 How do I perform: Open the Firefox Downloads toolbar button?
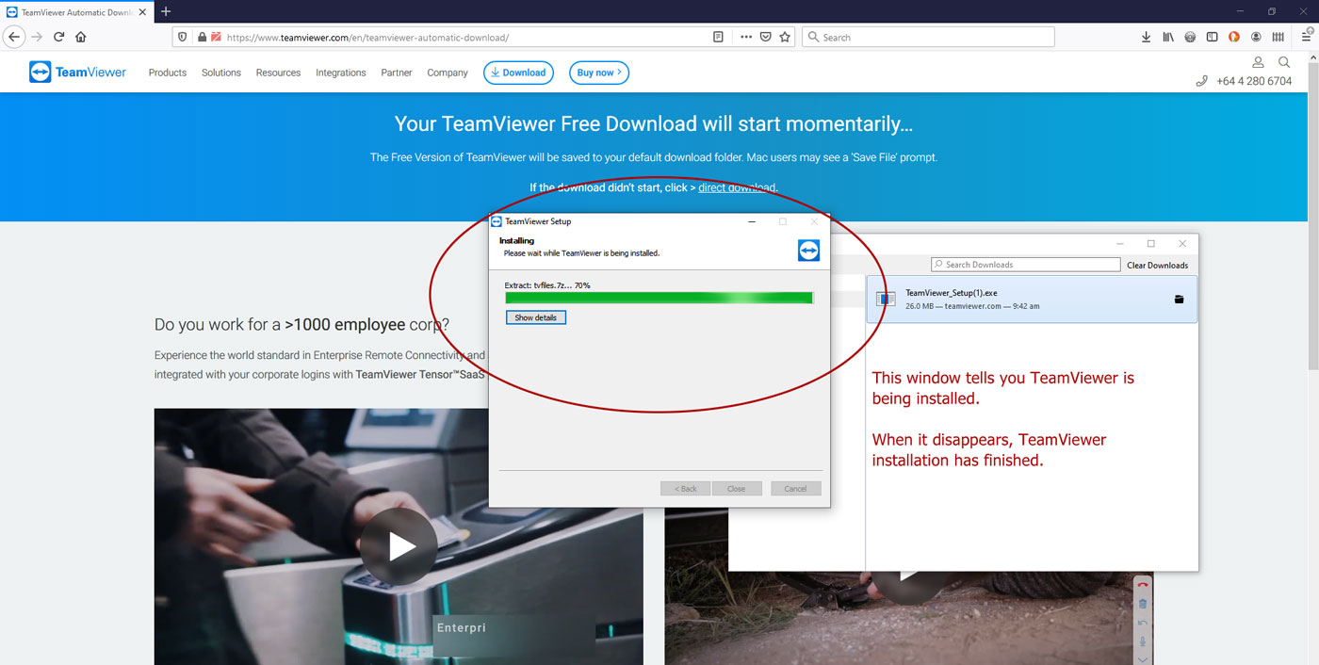[1146, 37]
